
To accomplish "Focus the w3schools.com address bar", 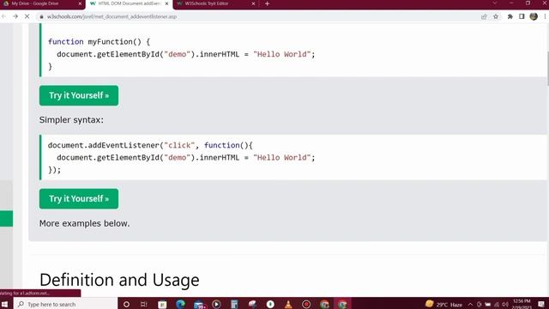I will click(x=259, y=16).
